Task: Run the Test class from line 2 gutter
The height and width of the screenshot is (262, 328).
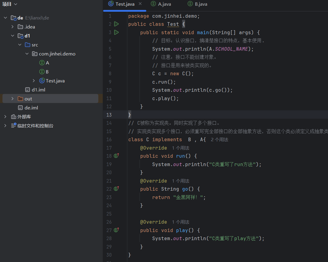Action: coord(116,24)
